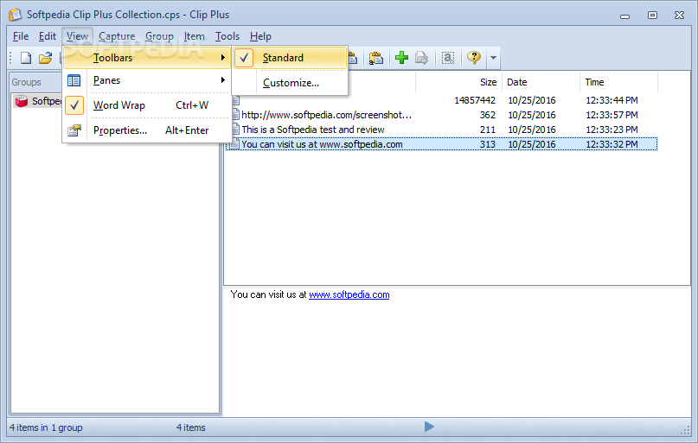Screen dimensions: 698x443
Task: Choose Customize... from Toolbars submenu
Action: coord(291,83)
